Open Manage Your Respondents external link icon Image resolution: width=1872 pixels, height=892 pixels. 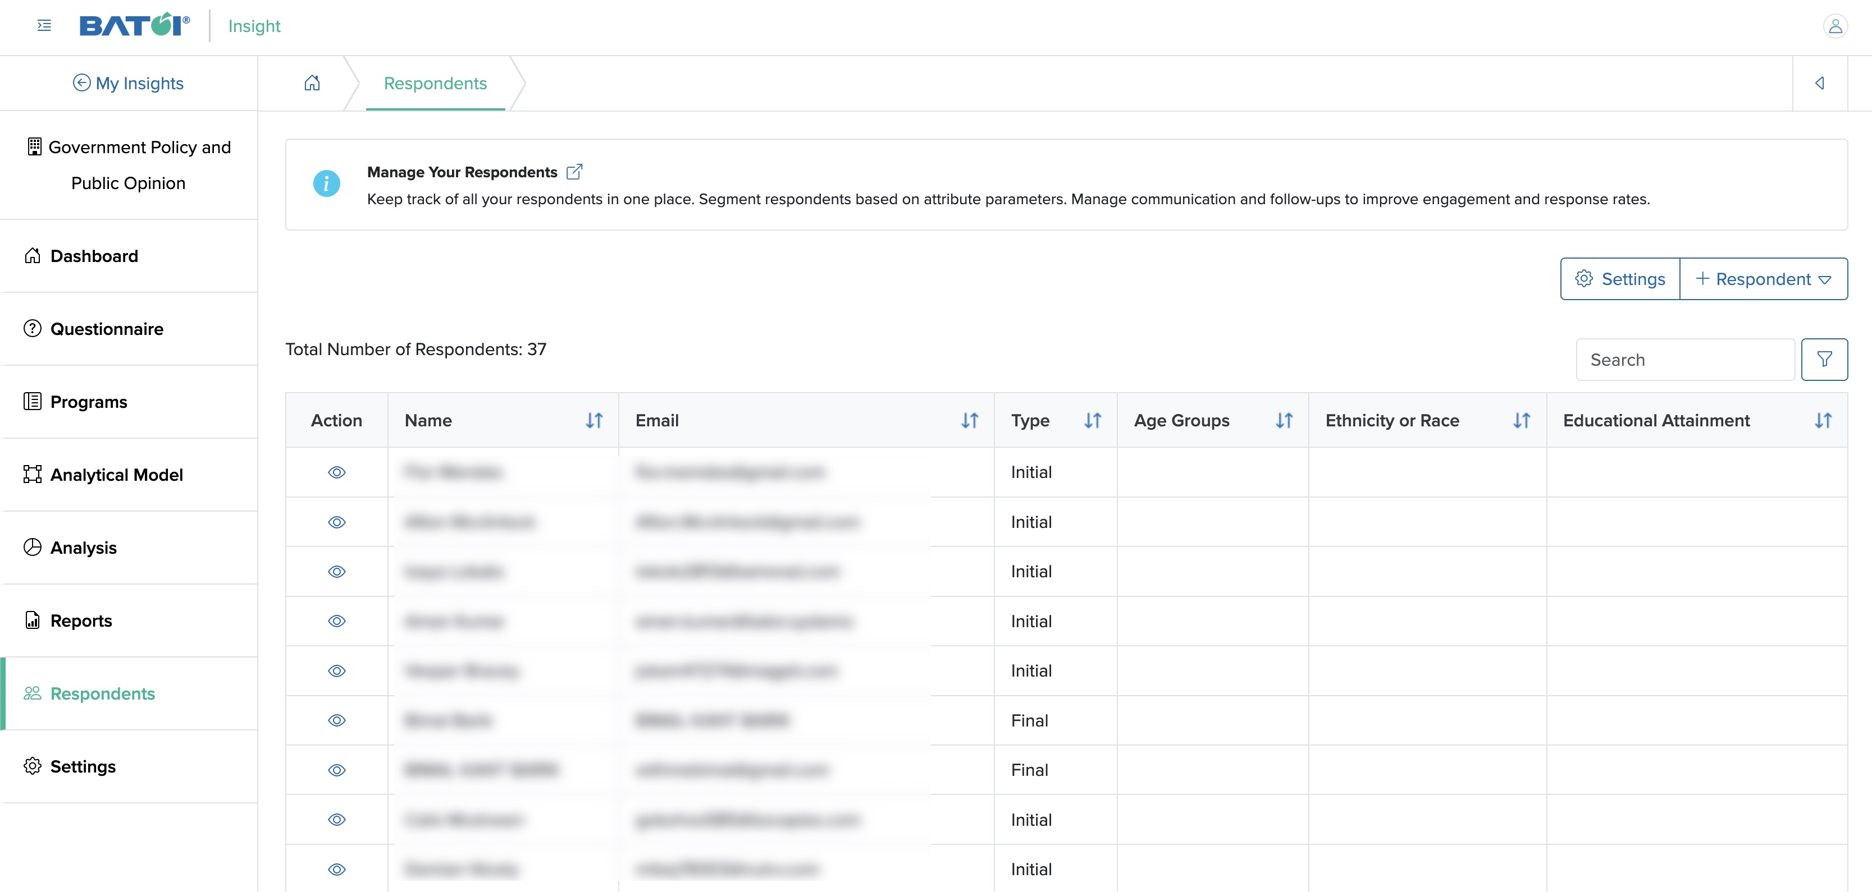click(574, 171)
